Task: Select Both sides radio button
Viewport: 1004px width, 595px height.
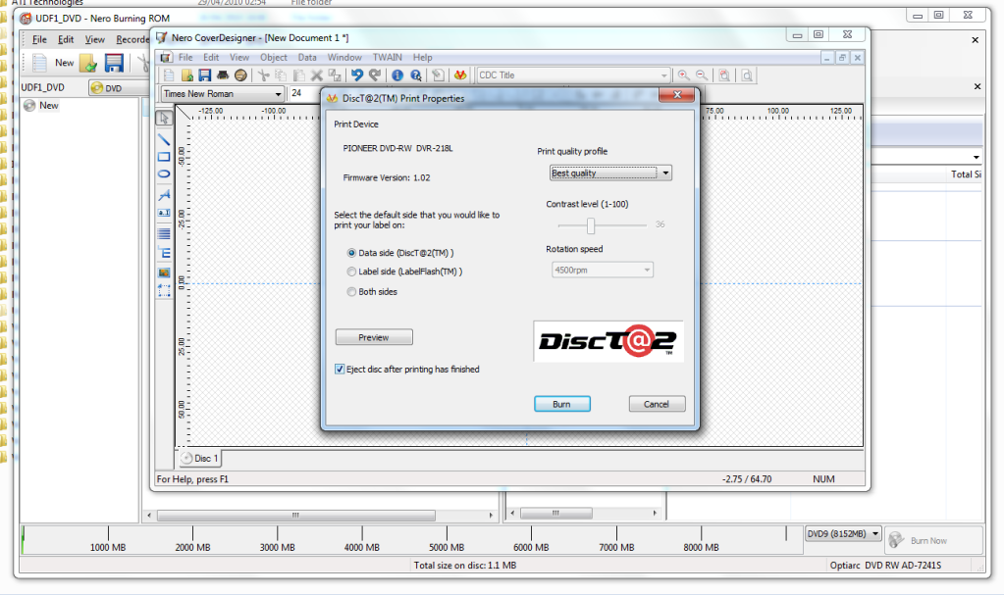Action: tap(351, 292)
